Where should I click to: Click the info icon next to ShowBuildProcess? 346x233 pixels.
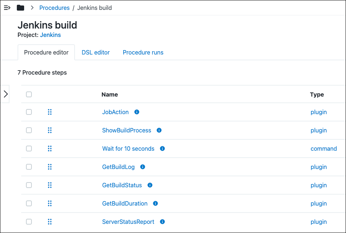[x=159, y=131]
